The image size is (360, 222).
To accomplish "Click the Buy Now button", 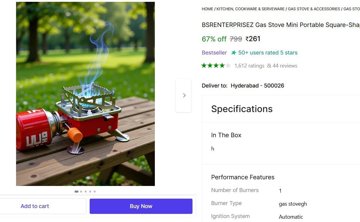I will pyautogui.click(x=141, y=206).
